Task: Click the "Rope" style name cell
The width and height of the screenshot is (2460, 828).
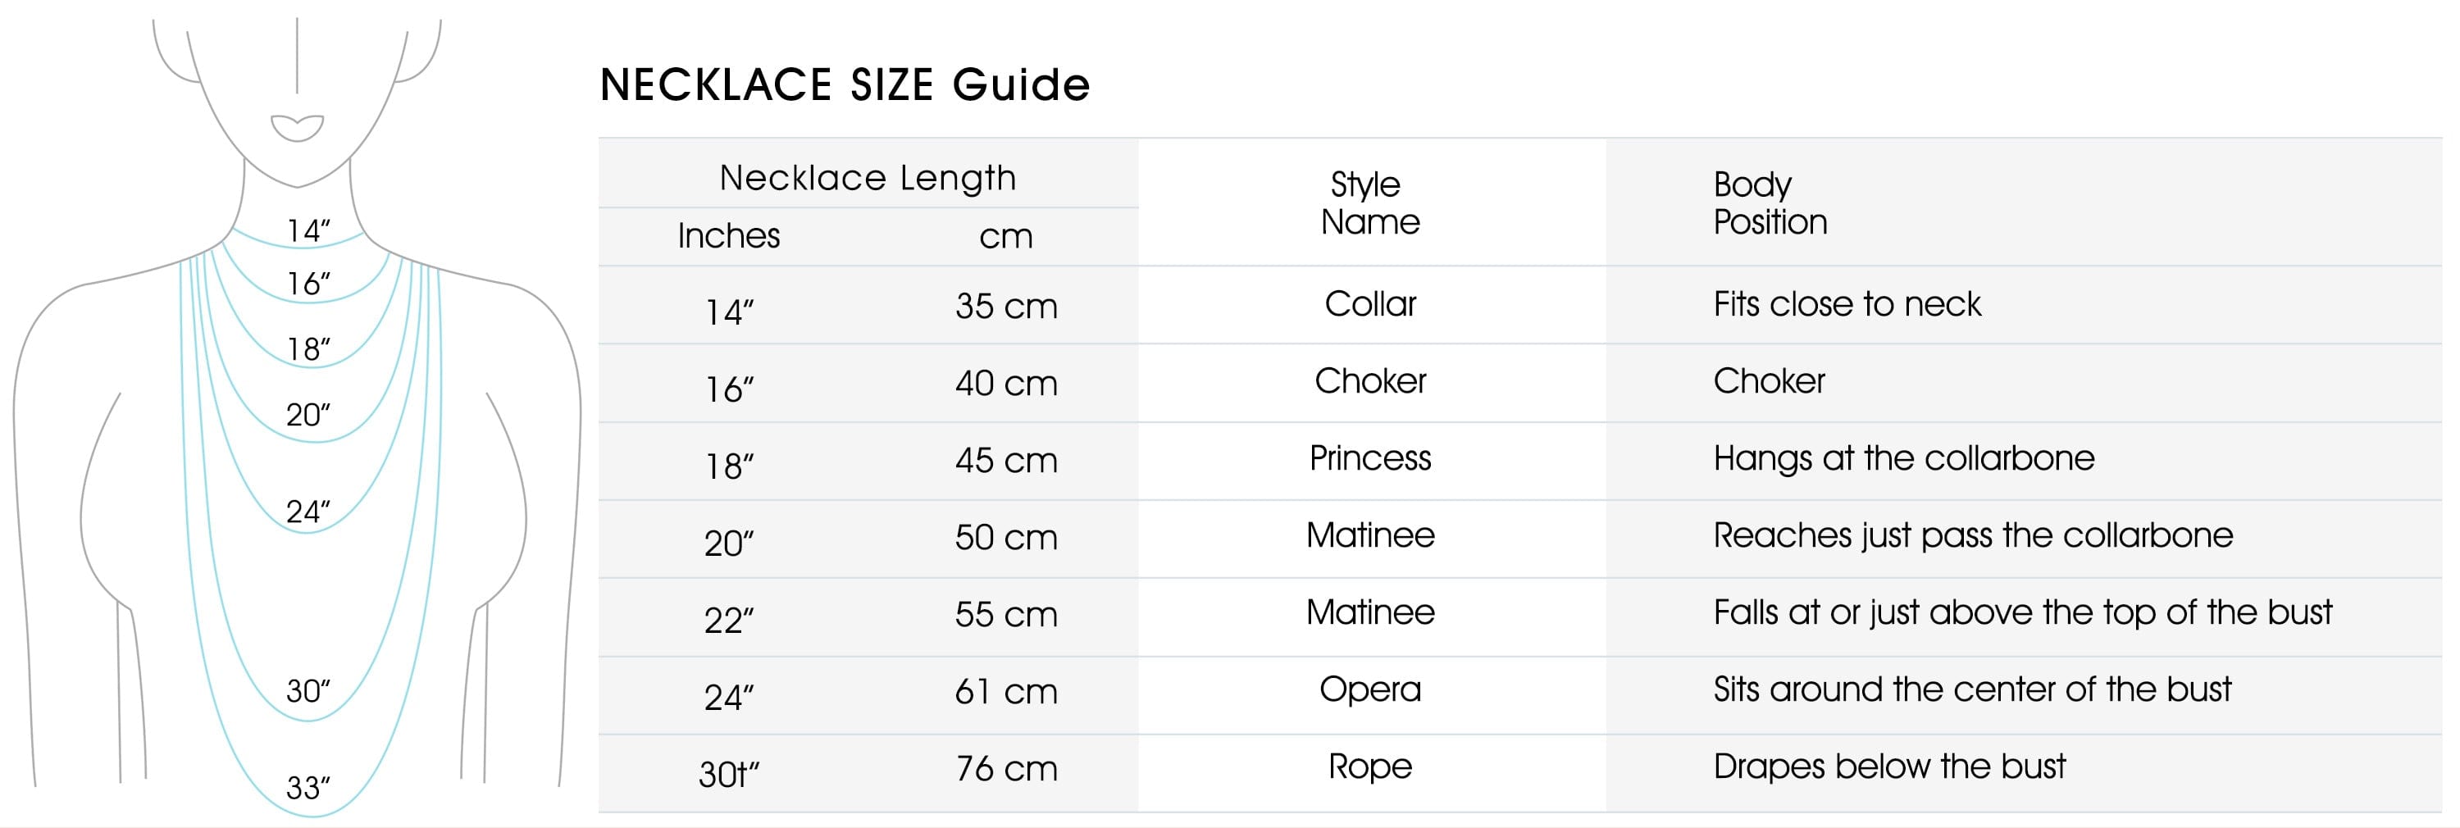Action: point(1369,767)
